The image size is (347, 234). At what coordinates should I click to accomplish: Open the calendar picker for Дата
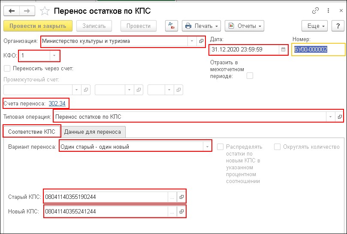point(283,49)
